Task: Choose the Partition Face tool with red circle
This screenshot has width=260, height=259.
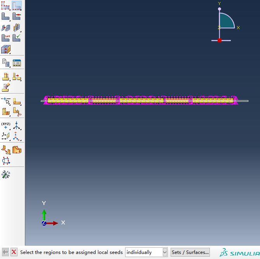Action: coord(17,101)
